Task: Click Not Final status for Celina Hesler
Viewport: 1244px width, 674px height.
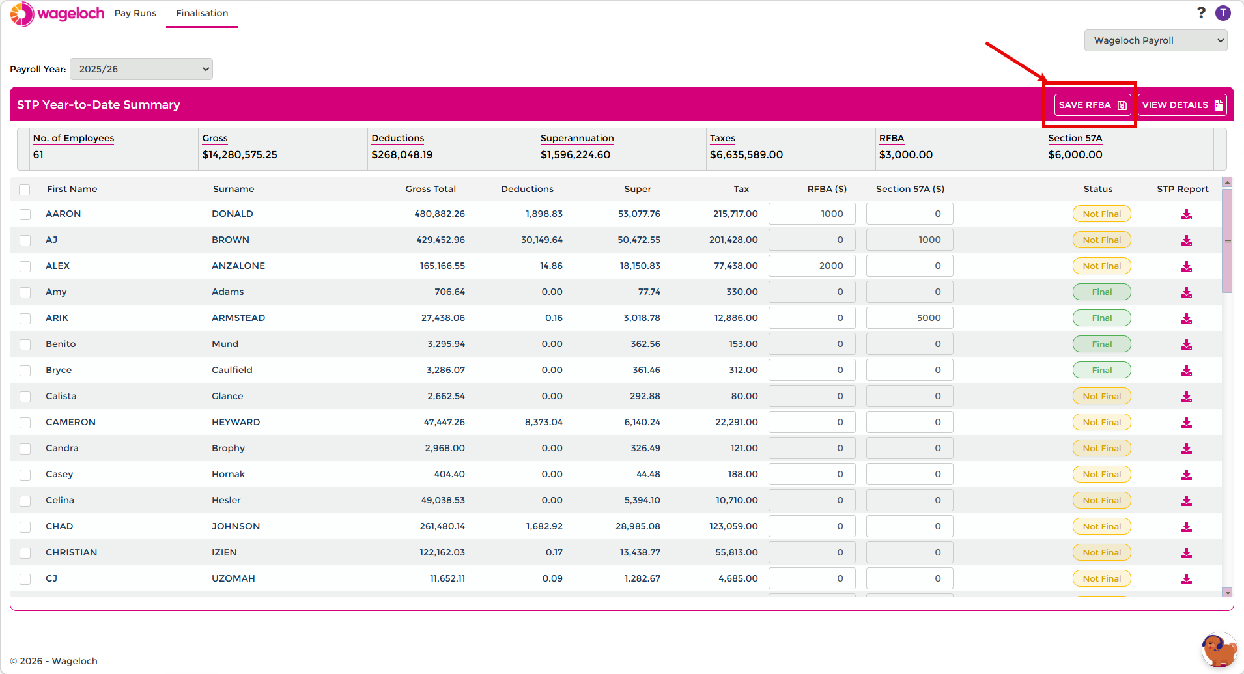Action: 1102,500
